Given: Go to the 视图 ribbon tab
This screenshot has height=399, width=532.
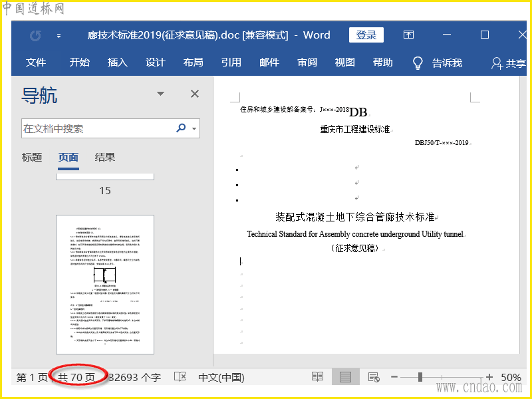Looking at the screenshot, I should tap(345, 63).
